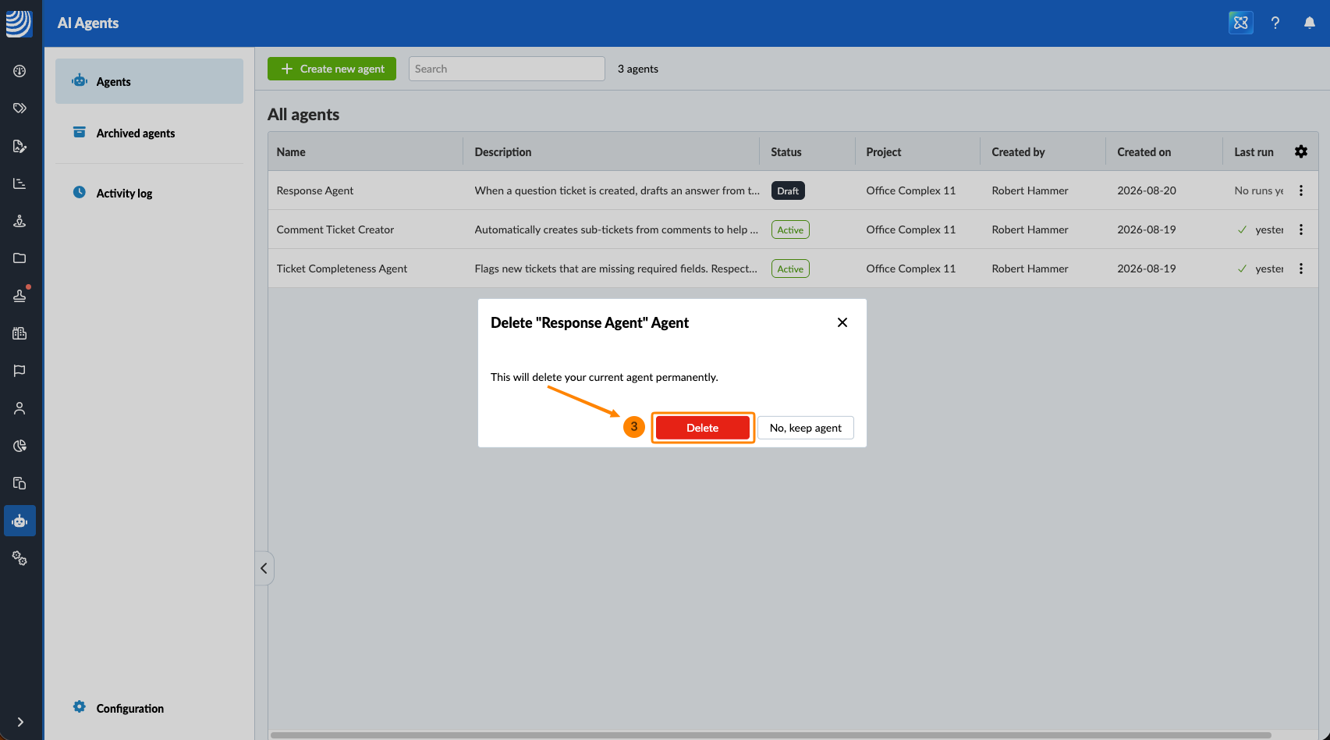Open Archived agents
The width and height of the screenshot is (1330, 740).
[149, 133]
